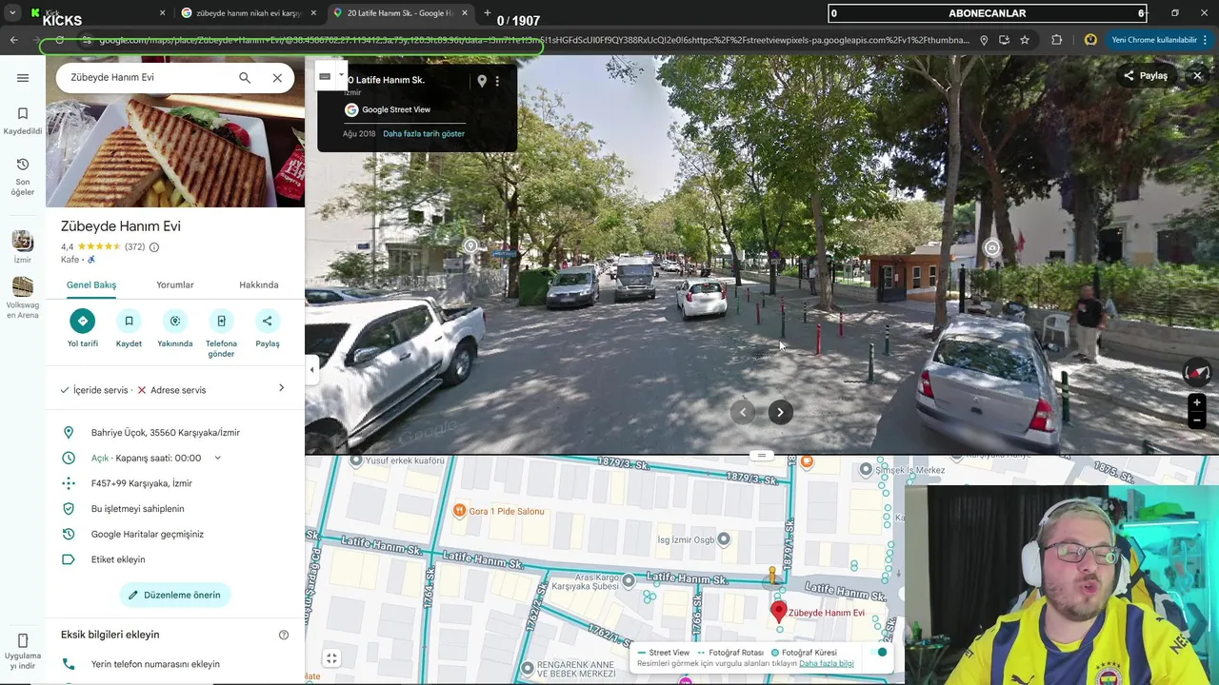The image size is (1219, 685).
Task: Click Yeni Chrome kullanılabilir update button
Action: coord(1158,40)
